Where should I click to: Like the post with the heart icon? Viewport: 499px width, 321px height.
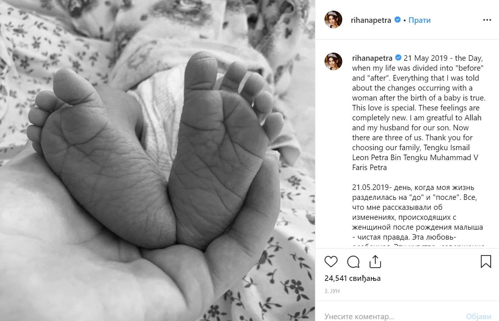tap(331, 262)
